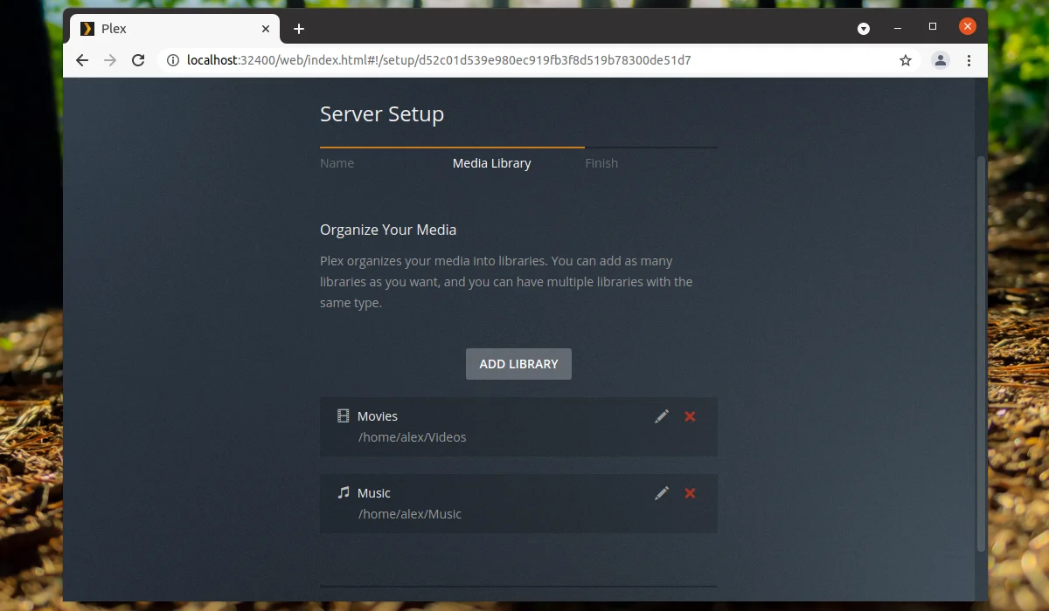Close the Plex browser tab
1049x611 pixels.
(x=266, y=29)
